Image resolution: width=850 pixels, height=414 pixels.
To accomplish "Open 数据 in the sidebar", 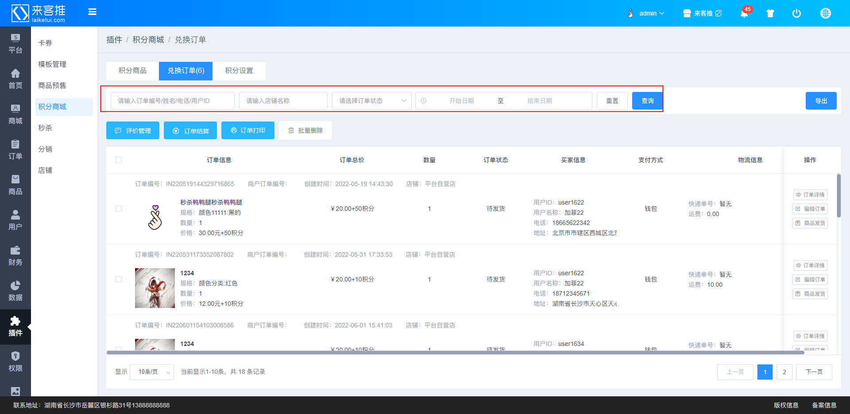I will pyautogui.click(x=15, y=292).
